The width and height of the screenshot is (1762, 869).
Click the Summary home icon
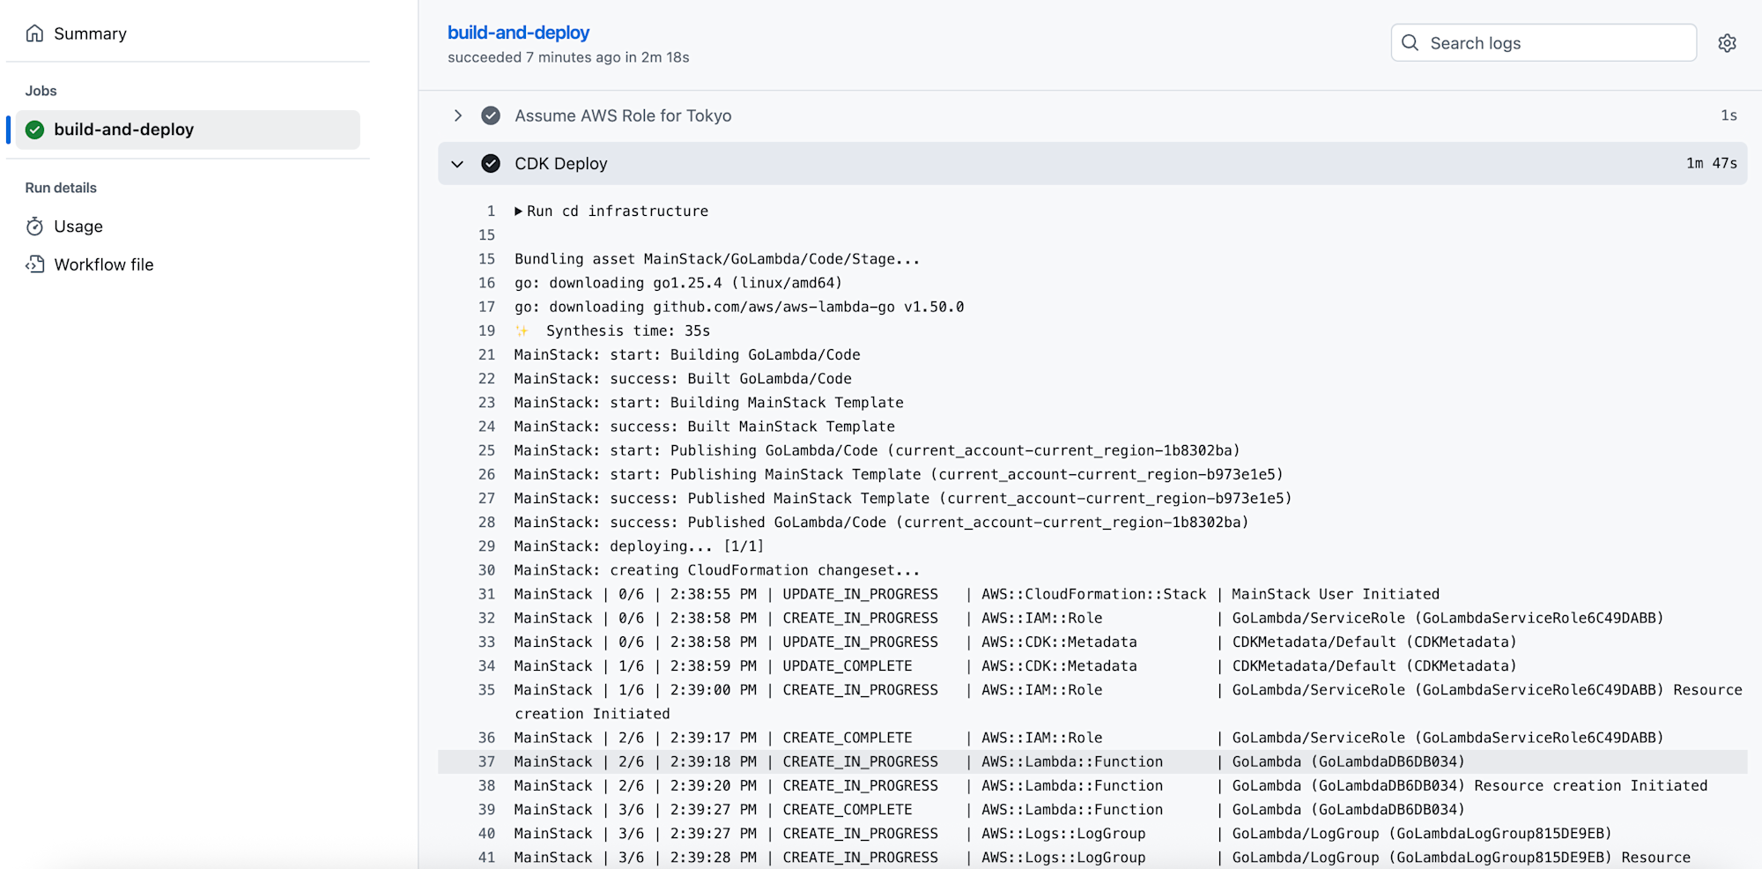[34, 33]
